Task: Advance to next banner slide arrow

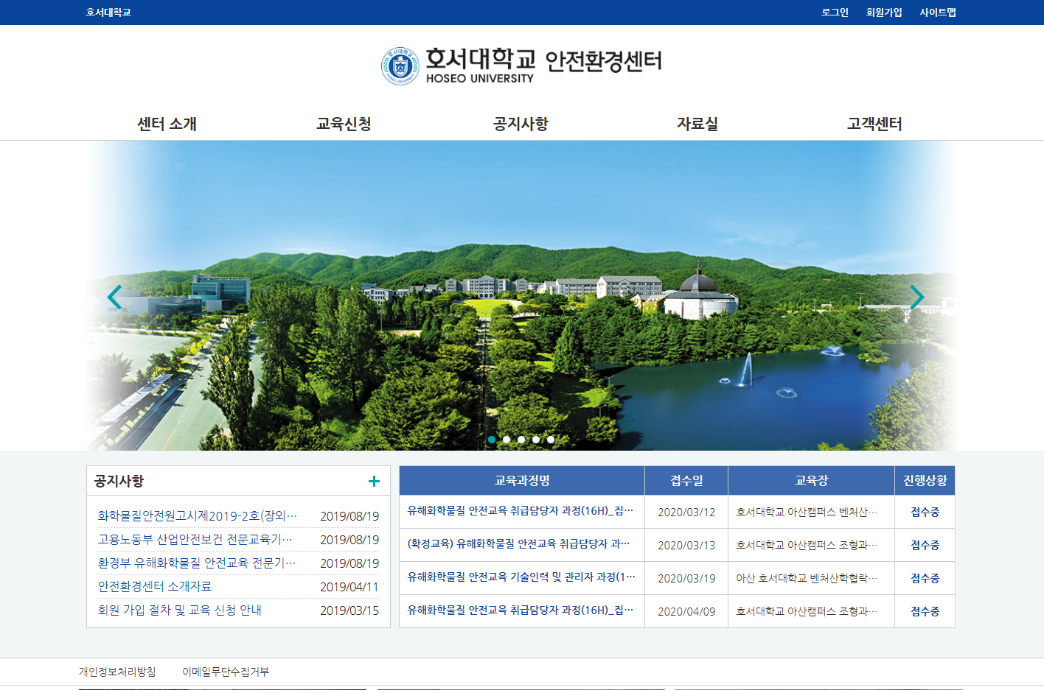Action: (916, 297)
